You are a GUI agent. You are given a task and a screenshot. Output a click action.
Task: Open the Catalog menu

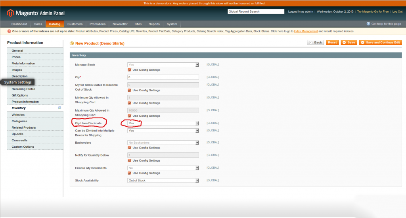click(x=54, y=24)
